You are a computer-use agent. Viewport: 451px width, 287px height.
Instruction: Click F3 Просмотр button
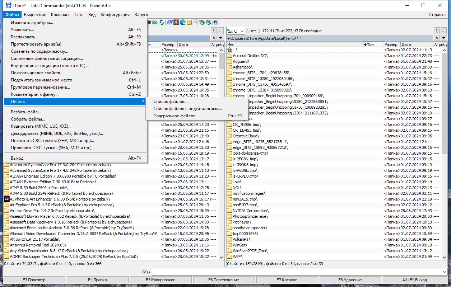34,280
